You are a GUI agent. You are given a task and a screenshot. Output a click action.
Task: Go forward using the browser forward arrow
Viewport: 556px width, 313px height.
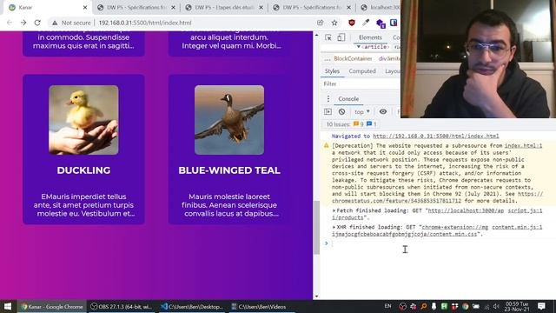click(23, 23)
